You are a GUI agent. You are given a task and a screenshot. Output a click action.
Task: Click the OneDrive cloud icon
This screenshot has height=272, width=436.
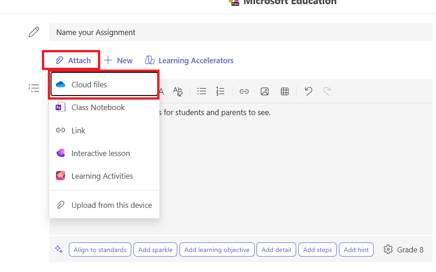pyautogui.click(x=60, y=85)
